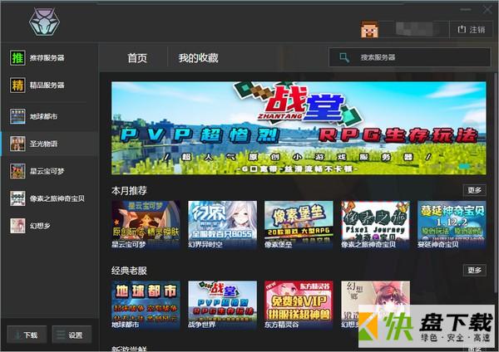
Task: Click 更多 next to 本月推荐
Action: pyautogui.click(x=475, y=190)
